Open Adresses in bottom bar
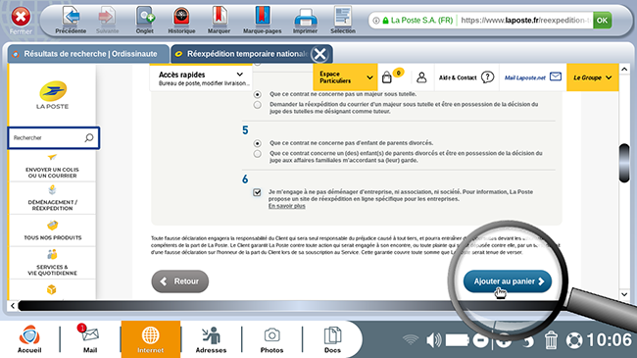 tap(211, 339)
